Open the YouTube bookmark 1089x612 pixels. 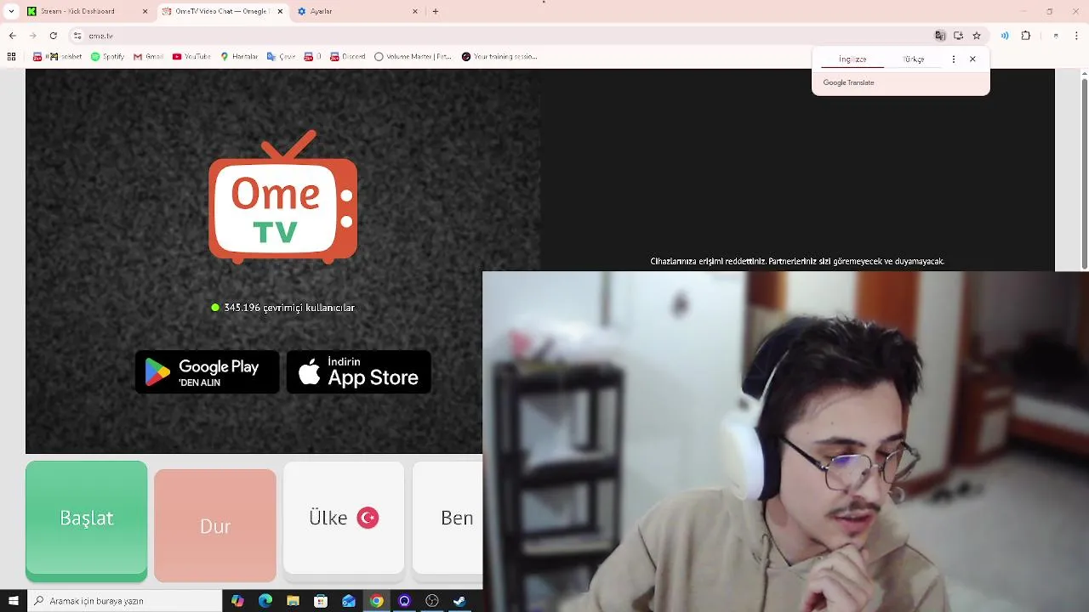191,57
